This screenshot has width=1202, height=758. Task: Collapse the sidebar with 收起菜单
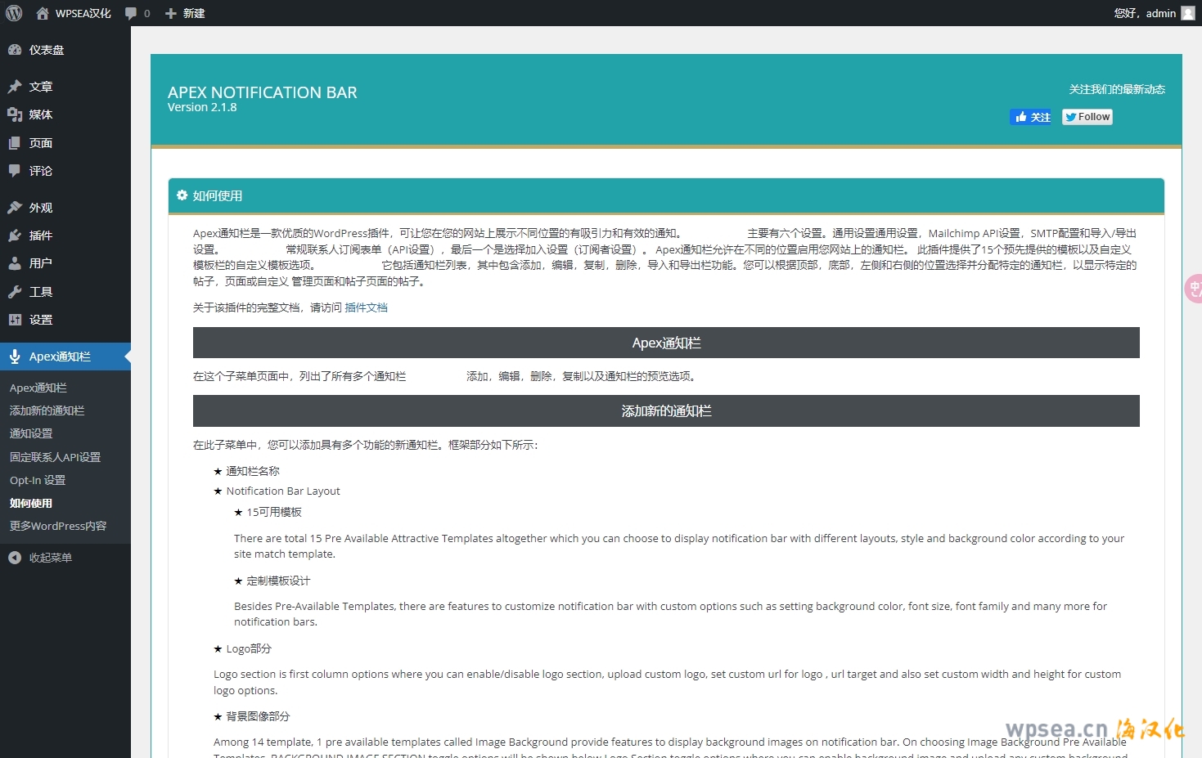tap(50, 558)
